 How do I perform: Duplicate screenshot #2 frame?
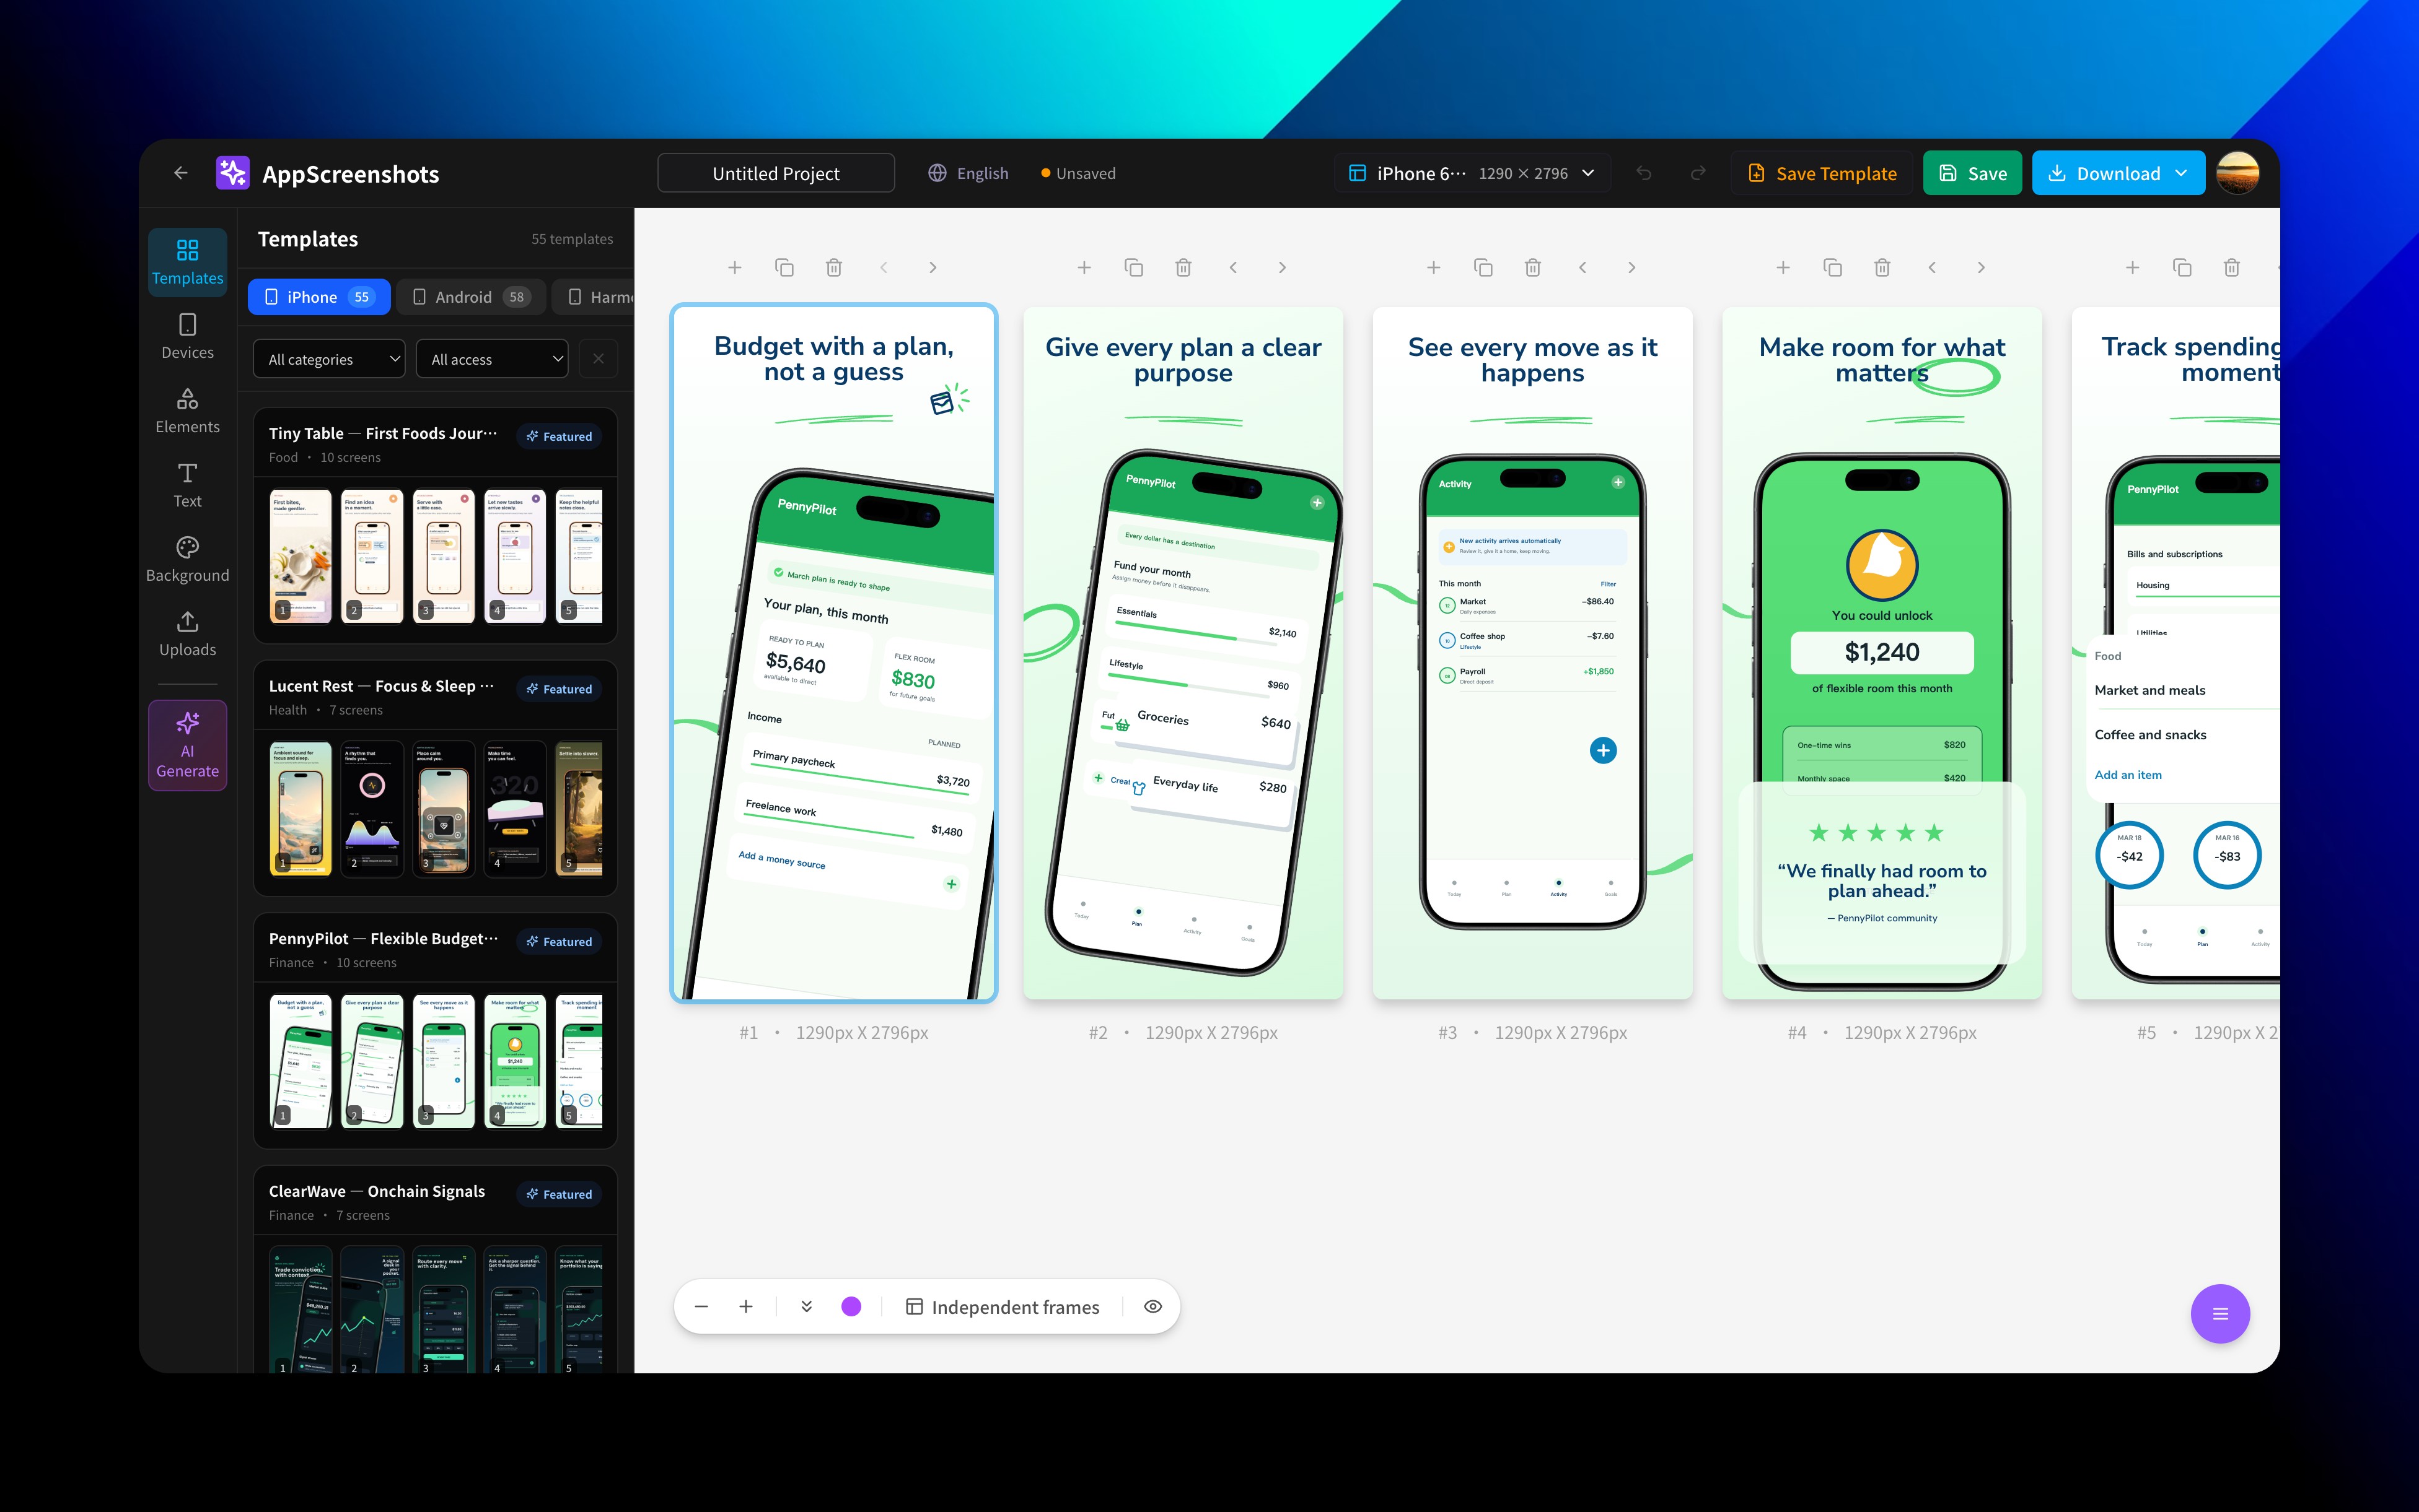[x=1133, y=267]
